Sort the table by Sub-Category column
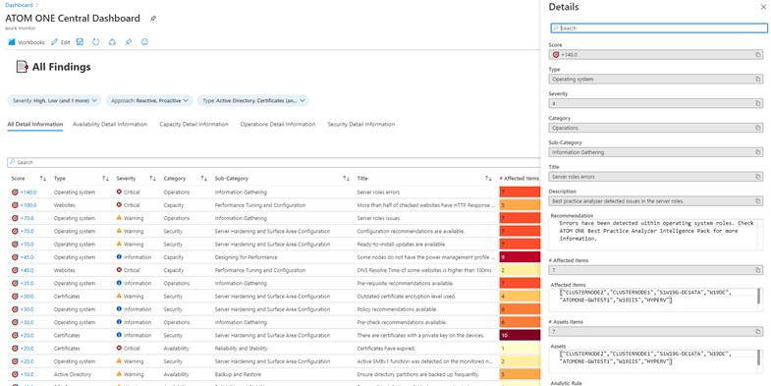Image resolution: width=771 pixels, height=386 pixels. tap(346, 179)
